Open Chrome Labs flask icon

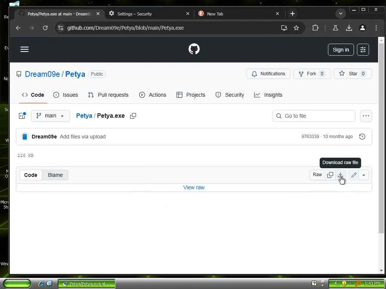pyautogui.click(x=335, y=28)
